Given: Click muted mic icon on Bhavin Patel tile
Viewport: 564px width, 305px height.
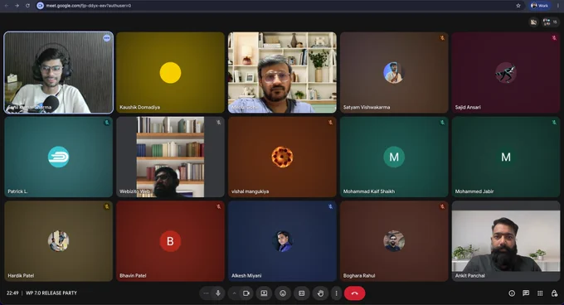Looking at the screenshot, I should 219,206.
